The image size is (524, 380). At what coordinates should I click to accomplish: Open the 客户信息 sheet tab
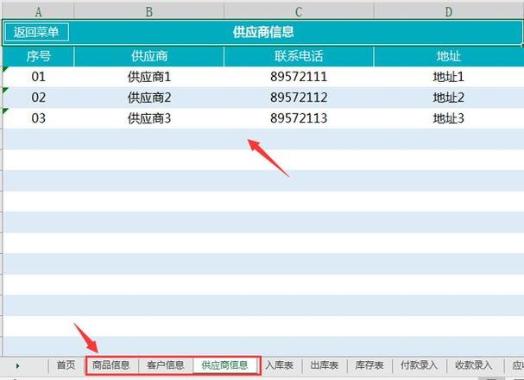pyautogui.click(x=166, y=365)
